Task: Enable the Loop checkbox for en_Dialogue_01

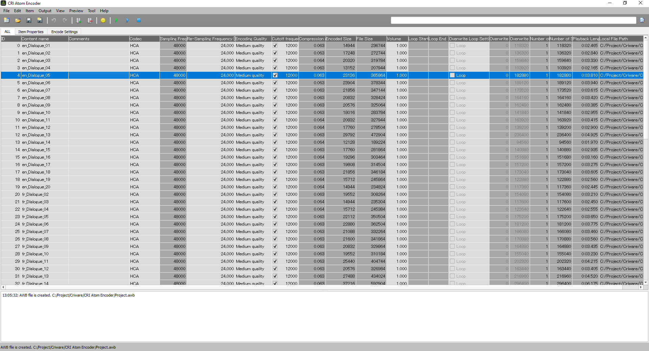Action: (x=452, y=46)
